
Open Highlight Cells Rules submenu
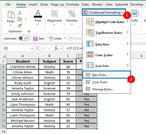107,22
